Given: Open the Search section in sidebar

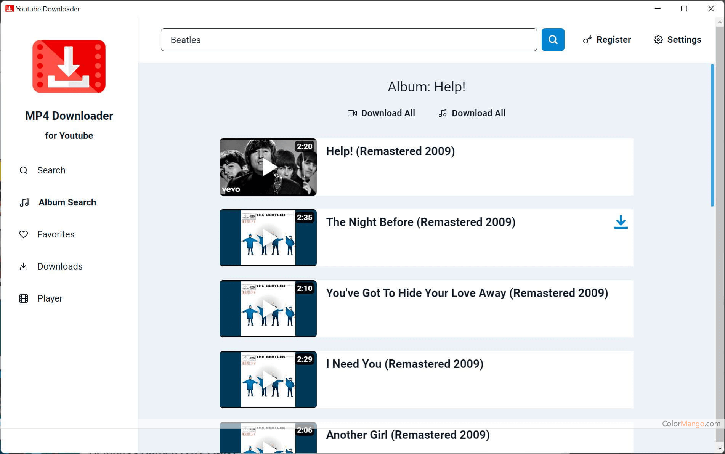Looking at the screenshot, I should (51, 170).
